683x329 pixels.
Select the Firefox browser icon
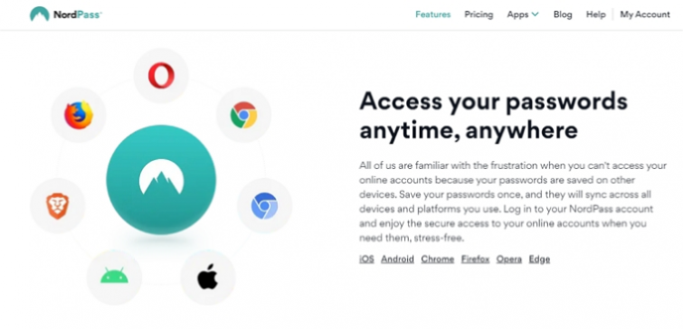click(x=79, y=115)
